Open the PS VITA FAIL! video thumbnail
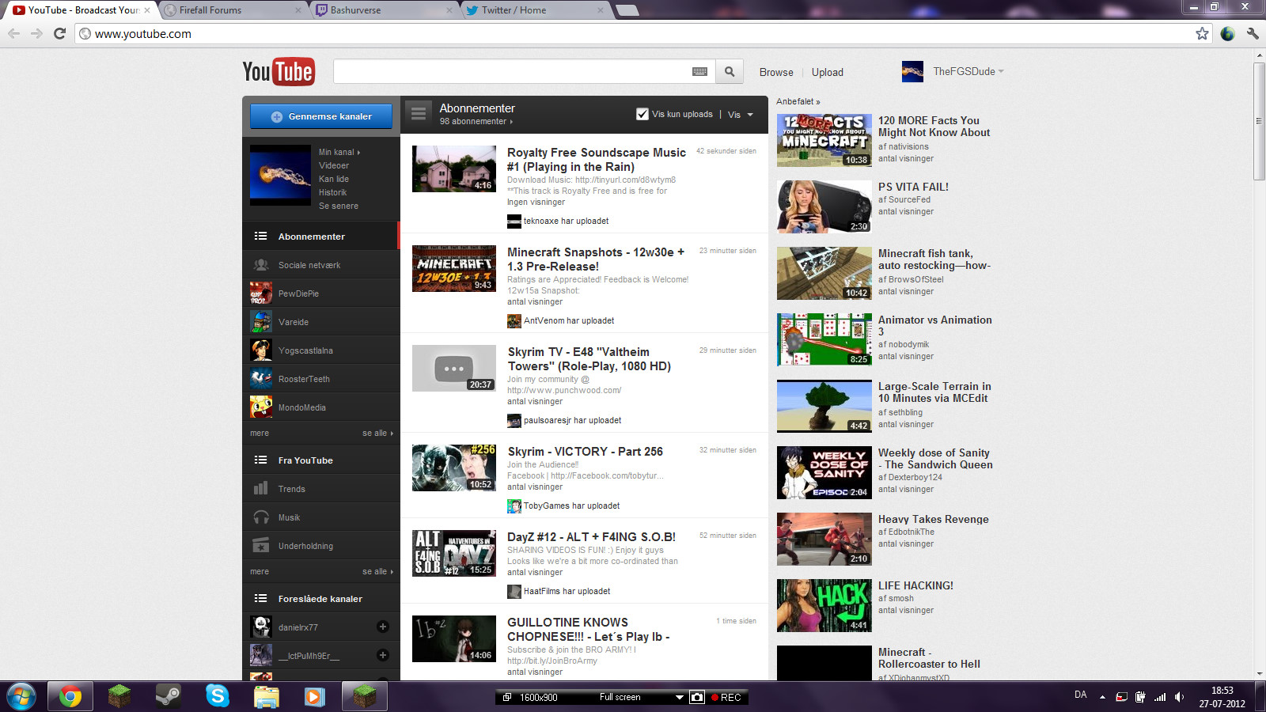The width and height of the screenshot is (1266, 712). pyautogui.click(x=824, y=206)
